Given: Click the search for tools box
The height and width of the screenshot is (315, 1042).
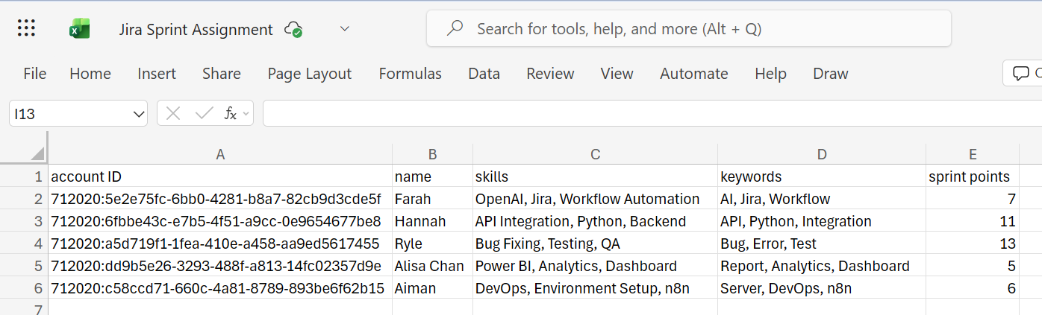Looking at the screenshot, I should tap(688, 29).
